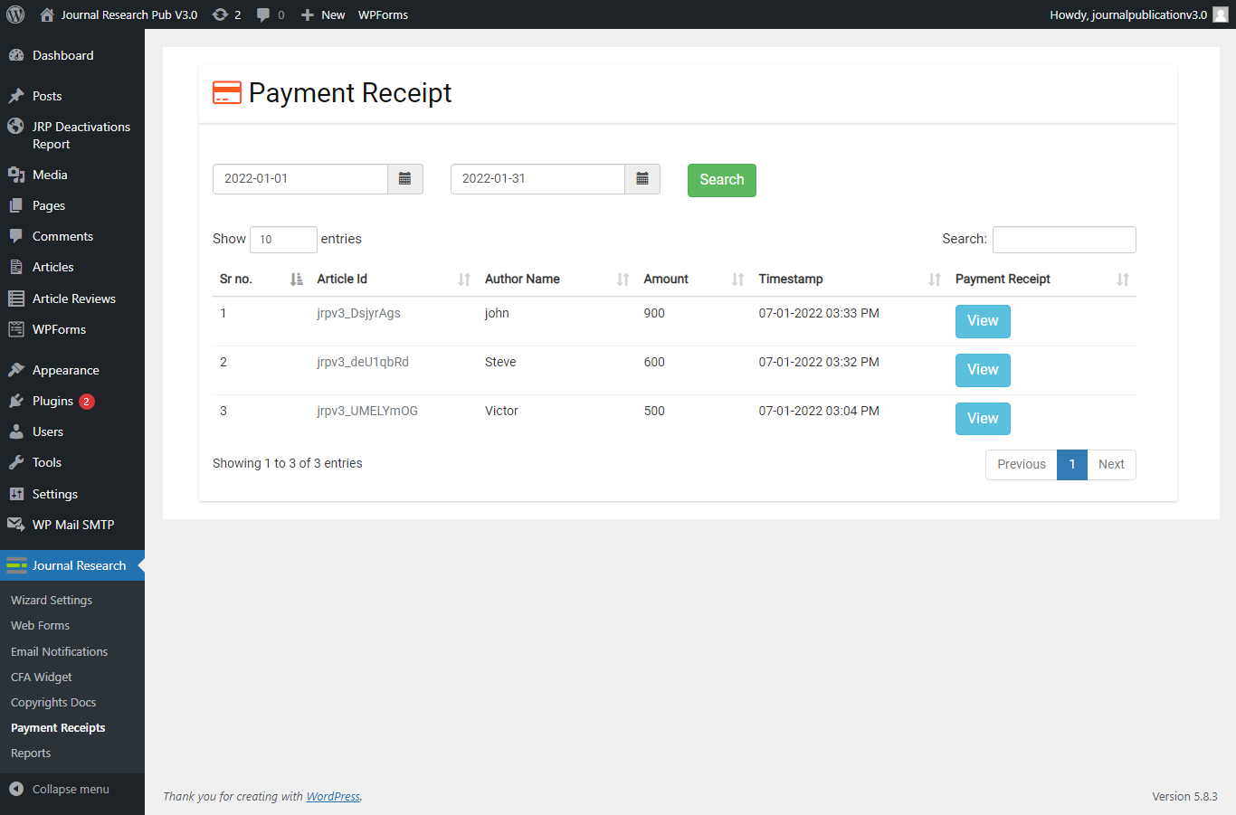Click the plus New icon

click(308, 14)
